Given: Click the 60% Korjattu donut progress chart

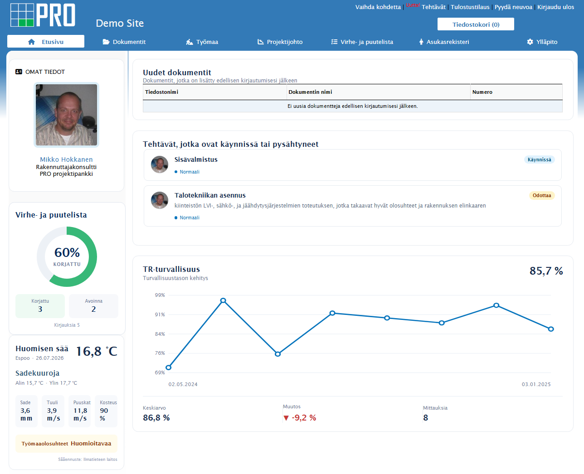Looking at the screenshot, I should [x=67, y=256].
